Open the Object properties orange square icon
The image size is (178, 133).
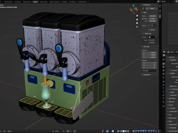click(164, 82)
